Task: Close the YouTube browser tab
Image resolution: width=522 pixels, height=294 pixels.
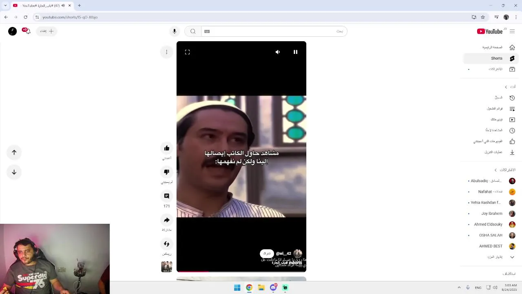Action: 69,6
